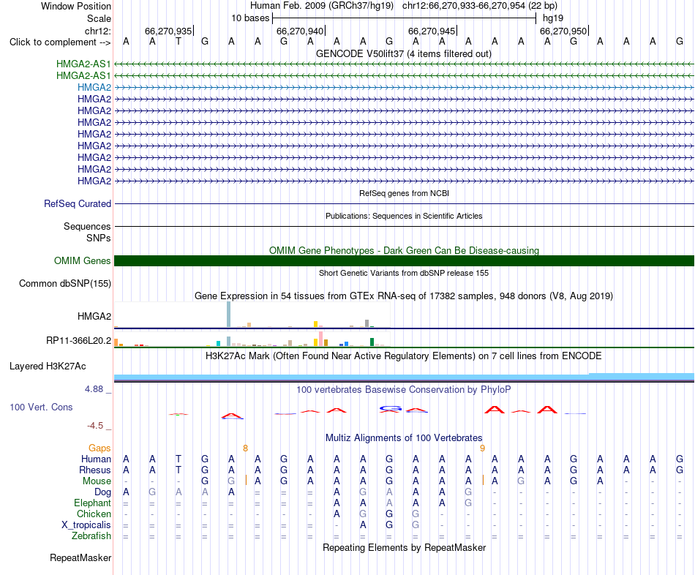Click the Sequences track label
695x575 pixels.
(x=87, y=227)
